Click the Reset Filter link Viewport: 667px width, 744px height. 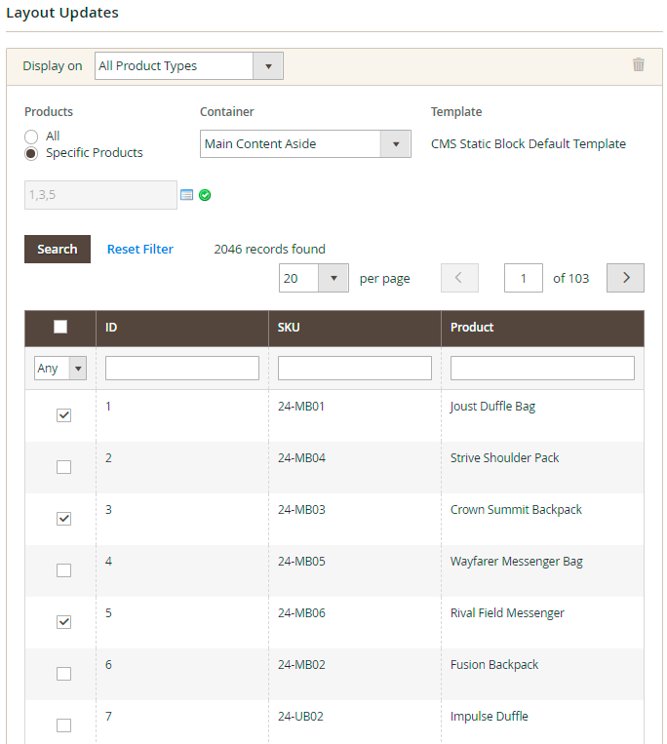(140, 250)
